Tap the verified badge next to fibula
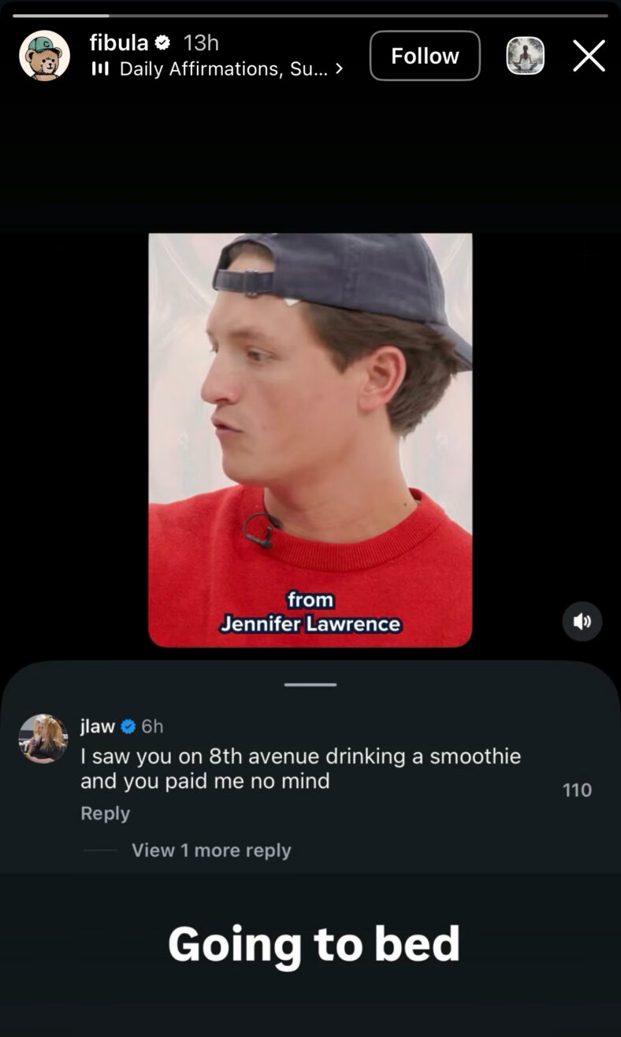The image size is (621, 1037). click(x=162, y=43)
